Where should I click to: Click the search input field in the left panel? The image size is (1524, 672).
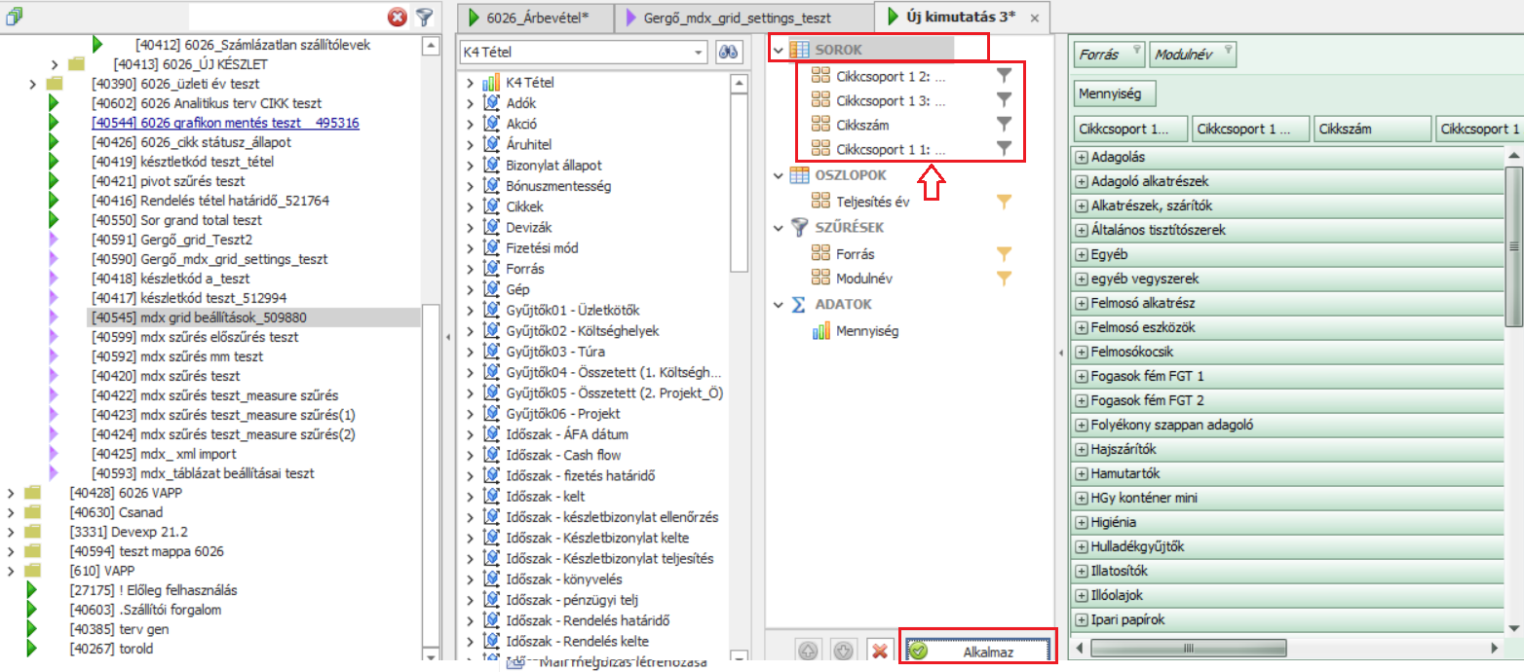[x=285, y=17]
